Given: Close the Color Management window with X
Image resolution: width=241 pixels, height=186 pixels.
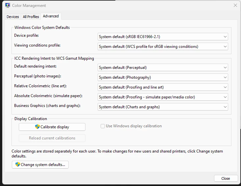Looking at the screenshot, I should pos(235,5).
